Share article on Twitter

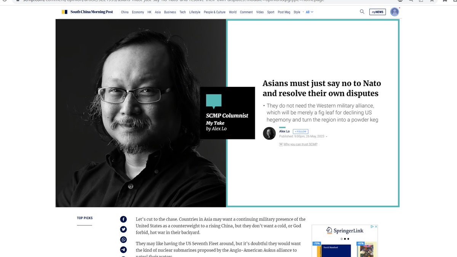click(x=123, y=229)
